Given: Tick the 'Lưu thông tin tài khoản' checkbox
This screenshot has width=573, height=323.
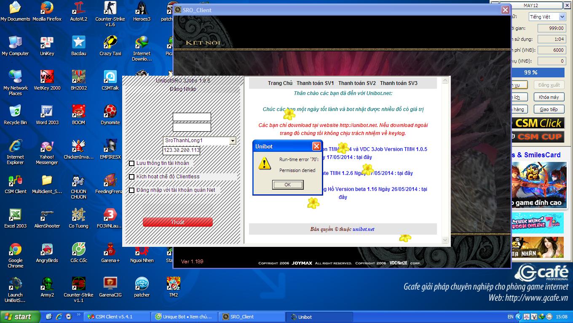Looking at the screenshot, I should [132, 163].
